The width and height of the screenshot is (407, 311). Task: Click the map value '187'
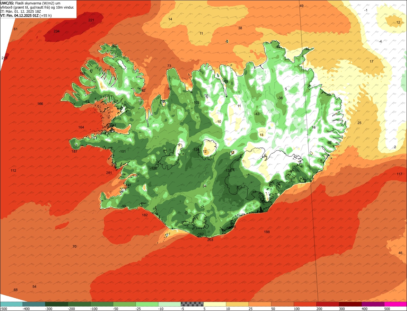point(74,151)
